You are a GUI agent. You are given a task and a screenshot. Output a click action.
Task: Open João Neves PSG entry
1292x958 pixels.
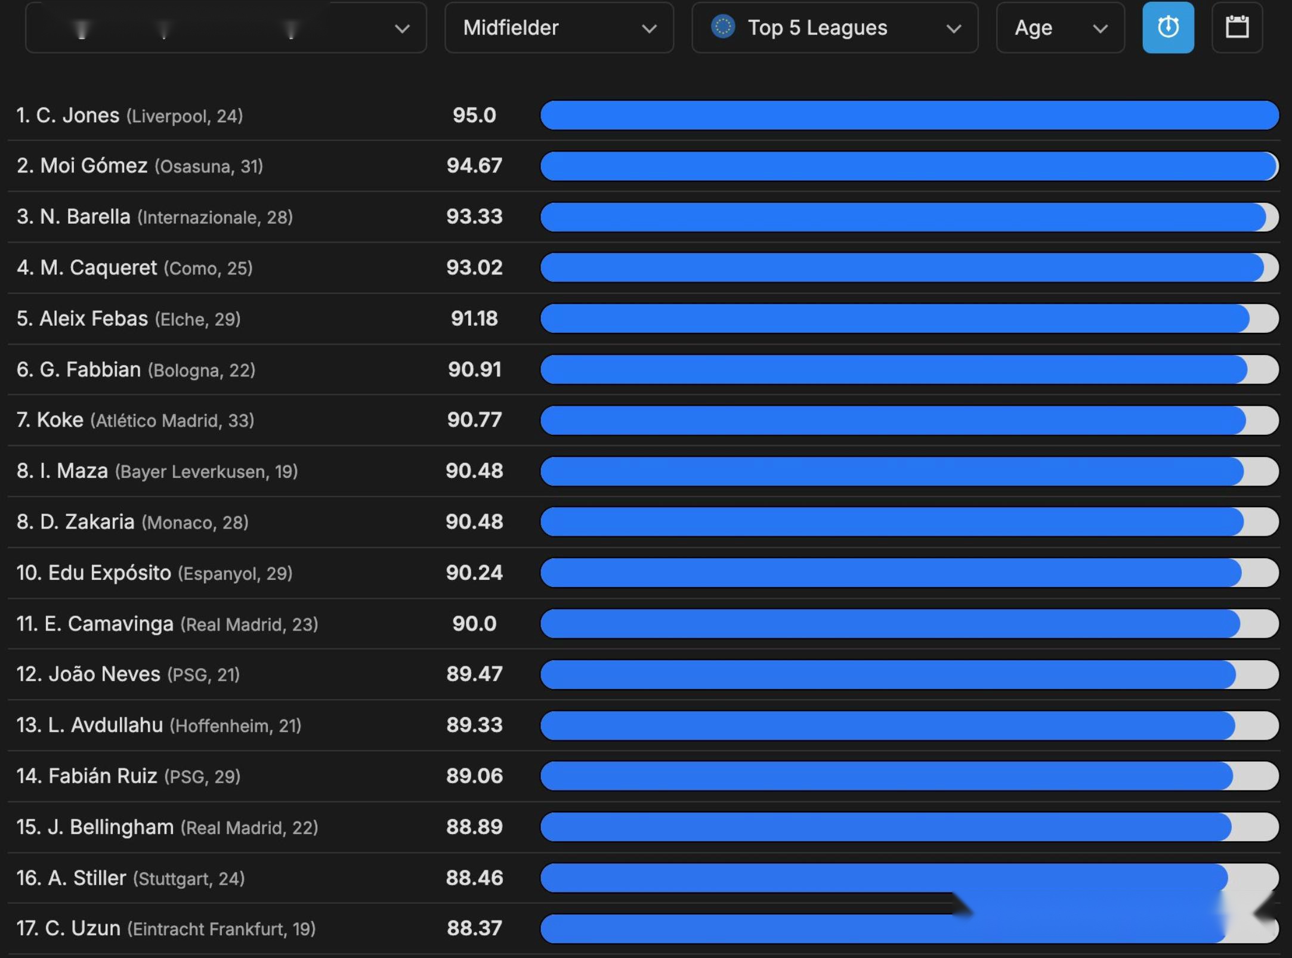(x=128, y=674)
